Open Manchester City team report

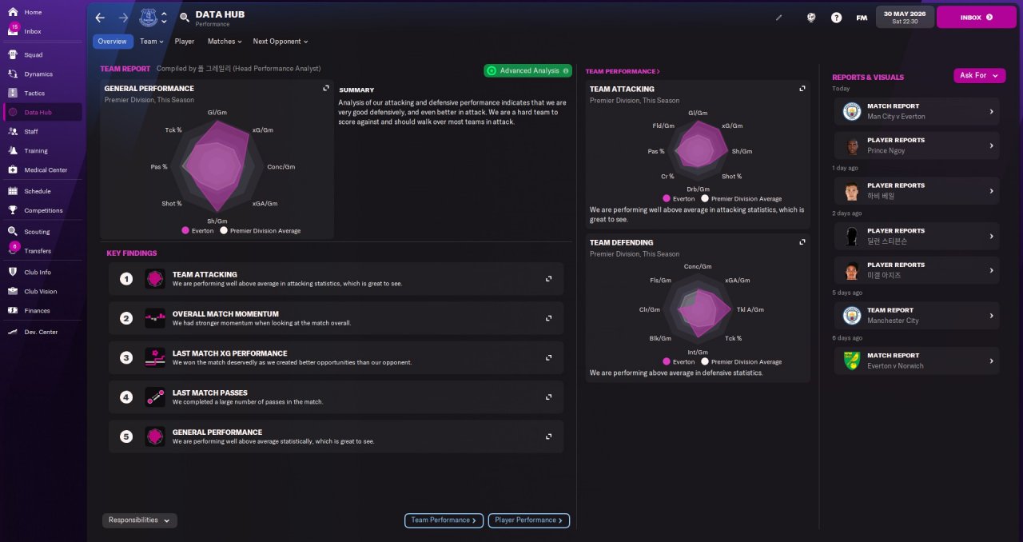click(x=917, y=315)
